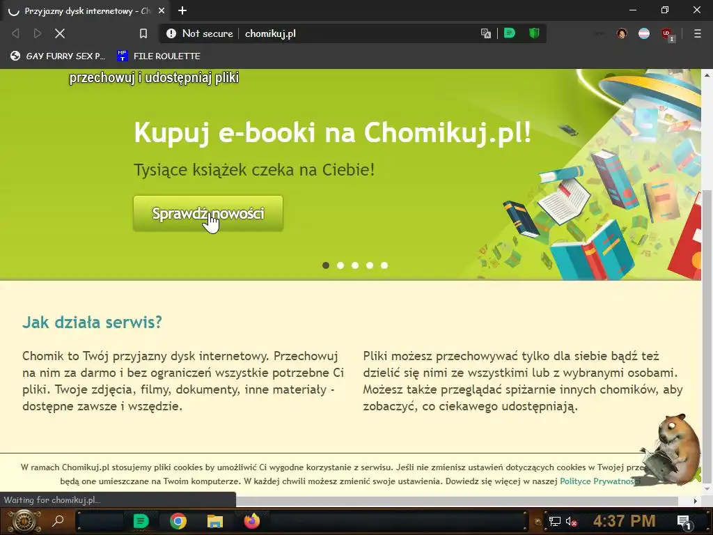Click the Kupuj e-booki na Chomikuj.pl! headline
The width and height of the screenshot is (713, 535).
(x=332, y=133)
